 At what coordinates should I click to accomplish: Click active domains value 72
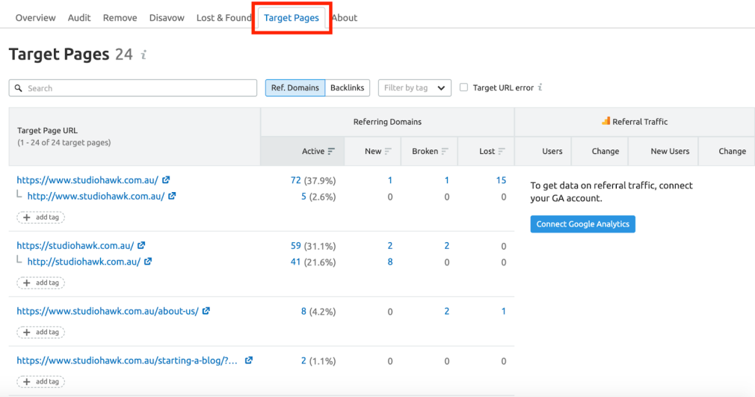tap(295, 180)
